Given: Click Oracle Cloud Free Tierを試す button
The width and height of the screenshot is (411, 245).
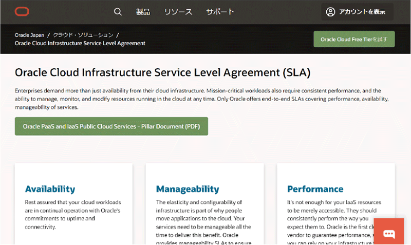Looking at the screenshot, I should pos(354,39).
